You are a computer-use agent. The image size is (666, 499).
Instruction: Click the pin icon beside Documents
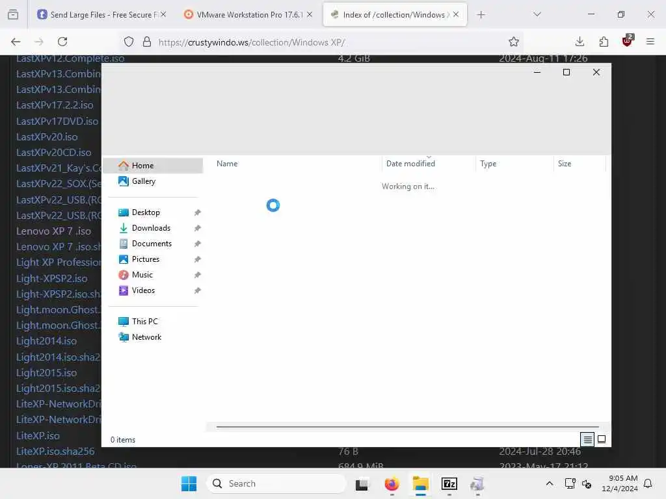coord(198,244)
